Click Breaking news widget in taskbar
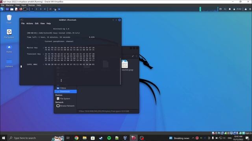The height and width of the screenshot is (141, 252). click(179, 138)
